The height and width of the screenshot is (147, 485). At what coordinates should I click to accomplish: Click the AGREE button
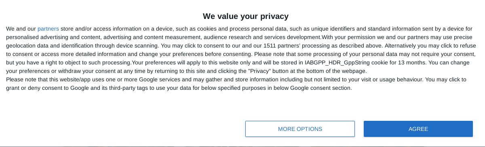(418, 129)
